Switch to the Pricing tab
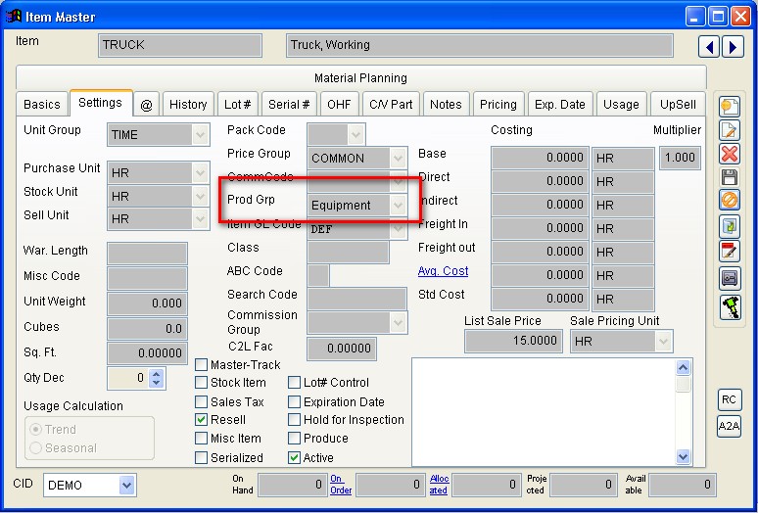The width and height of the screenshot is (758, 513). (x=497, y=105)
